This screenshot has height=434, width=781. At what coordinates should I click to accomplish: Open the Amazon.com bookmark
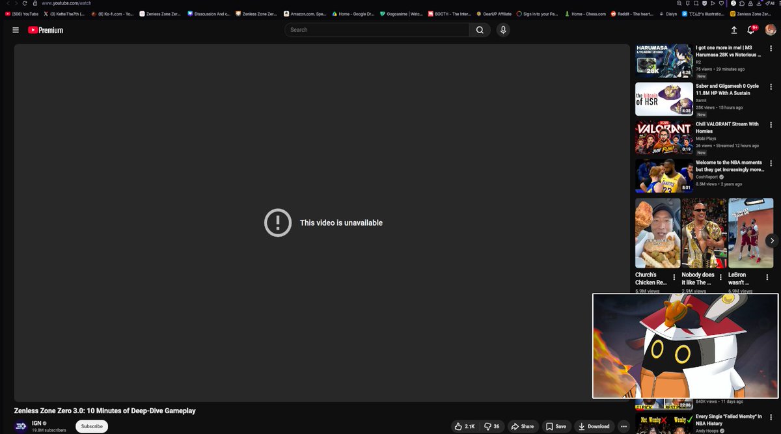(x=305, y=14)
